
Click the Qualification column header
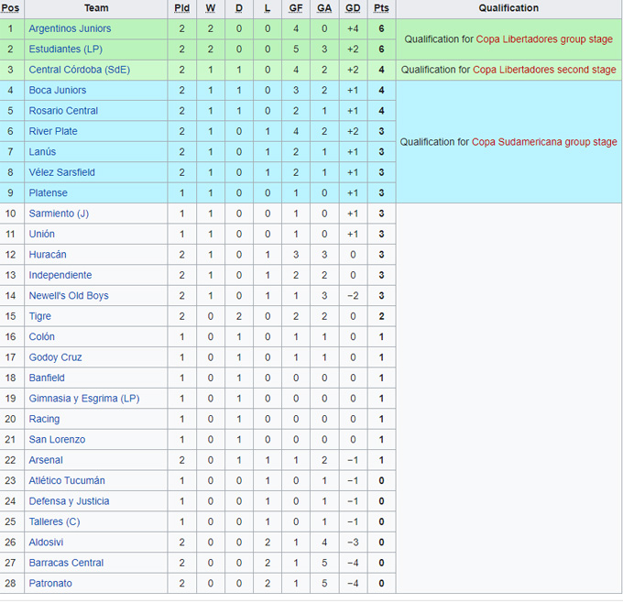tap(508, 8)
